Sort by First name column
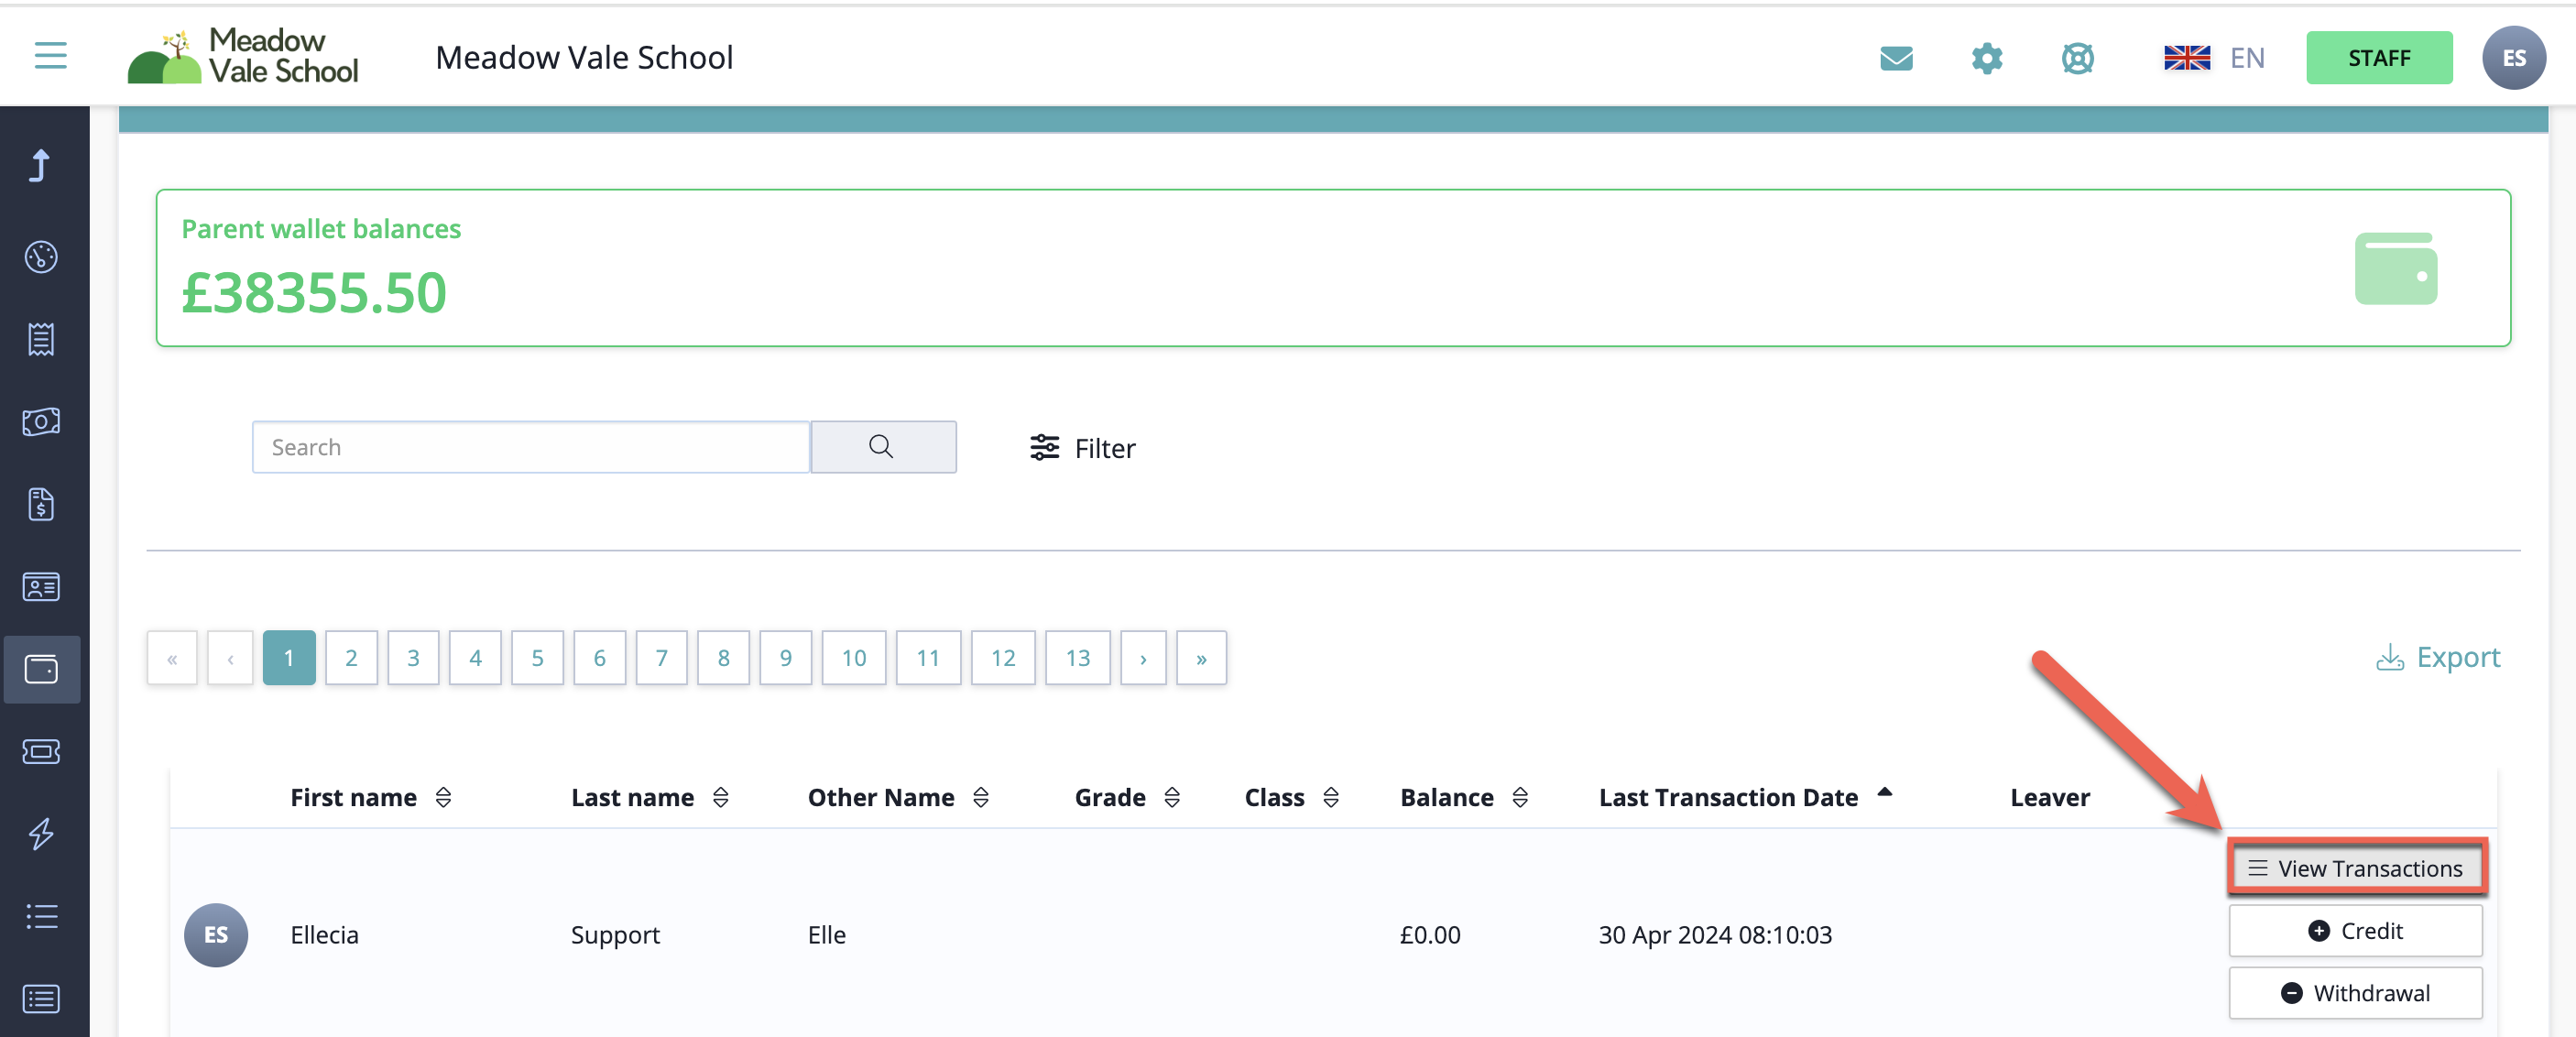The height and width of the screenshot is (1037, 2576). [371, 797]
